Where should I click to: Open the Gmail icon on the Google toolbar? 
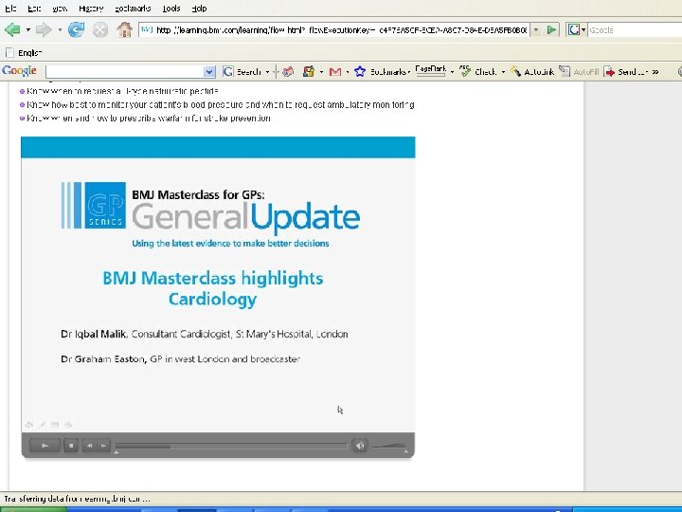(x=335, y=72)
